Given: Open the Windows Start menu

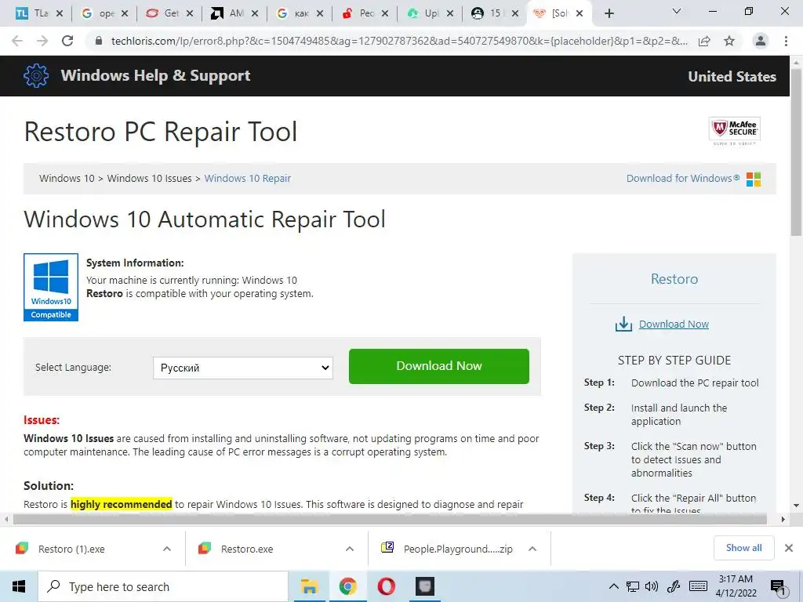Looking at the screenshot, I should pos(19,586).
